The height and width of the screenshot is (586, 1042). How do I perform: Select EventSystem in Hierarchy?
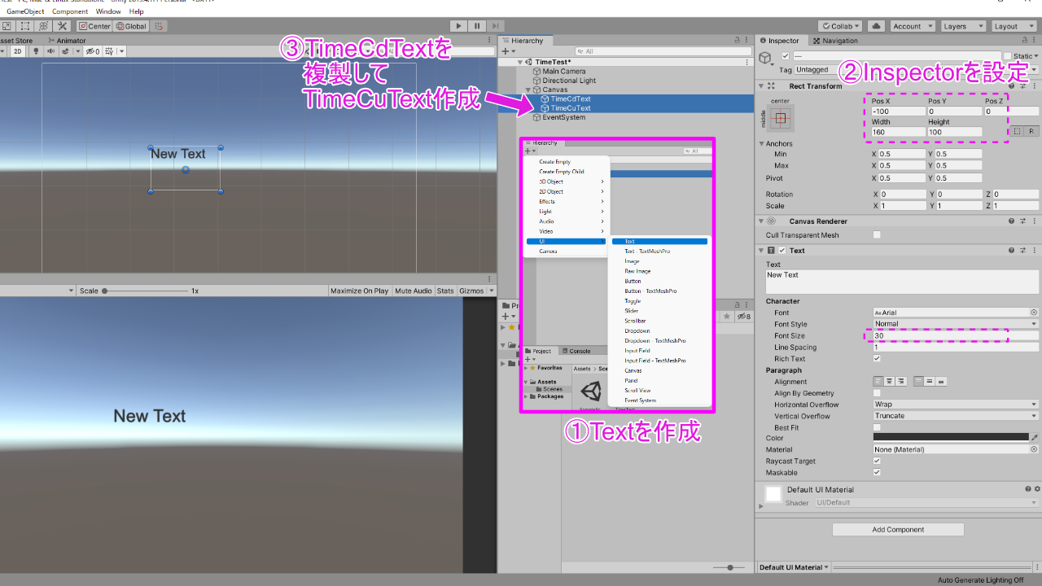pos(563,117)
